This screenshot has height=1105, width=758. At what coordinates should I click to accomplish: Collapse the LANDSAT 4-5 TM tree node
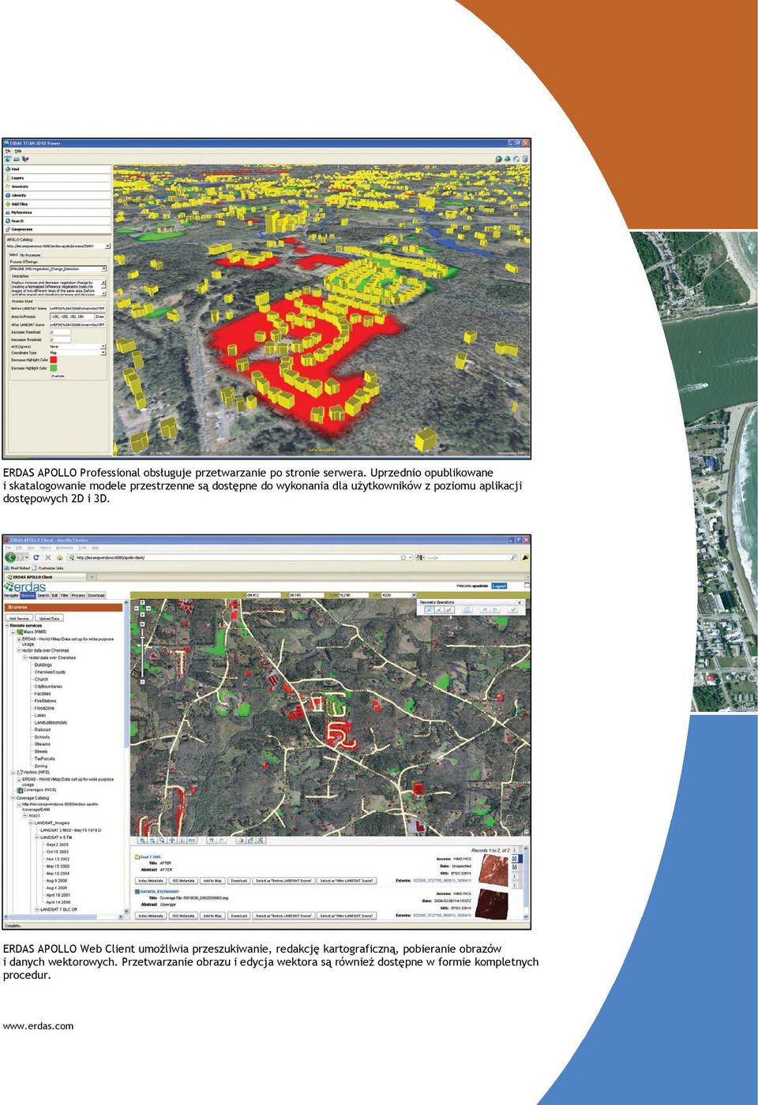click(x=36, y=837)
